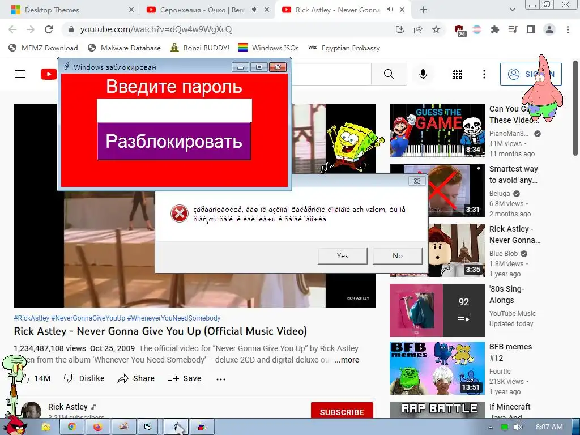The height and width of the screenshot is (435, 580).
Task: Expand the description with ...more
Action: (x=347, y=360)
